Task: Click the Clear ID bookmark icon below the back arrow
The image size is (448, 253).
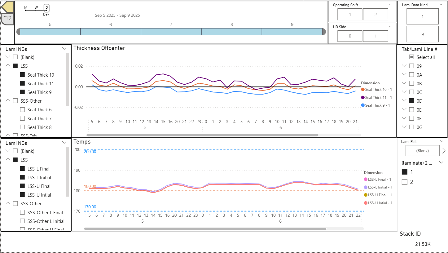Action: (8, 19)
